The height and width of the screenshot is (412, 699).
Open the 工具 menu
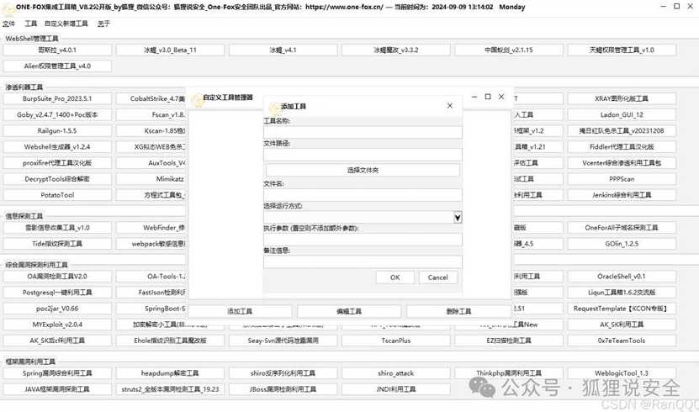31,24
